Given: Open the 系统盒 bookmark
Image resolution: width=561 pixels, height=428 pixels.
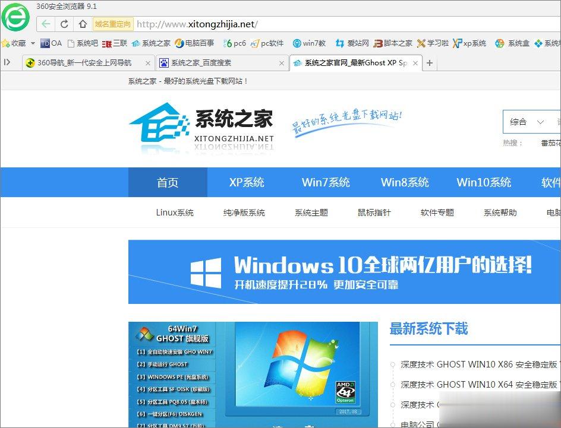Looking at the screenshot, I should (512, 43).
